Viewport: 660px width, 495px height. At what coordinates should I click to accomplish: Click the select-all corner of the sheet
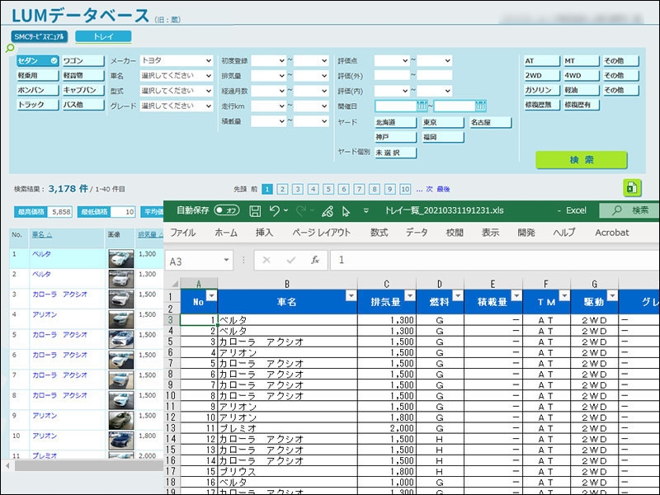173,284
